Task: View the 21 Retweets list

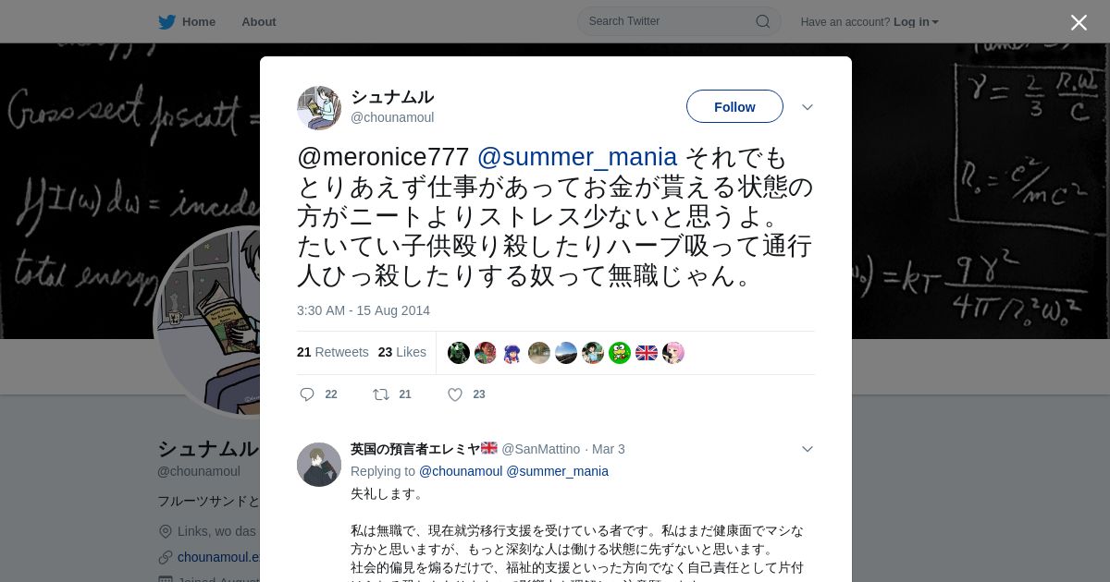Action: [x=333, y=352]
